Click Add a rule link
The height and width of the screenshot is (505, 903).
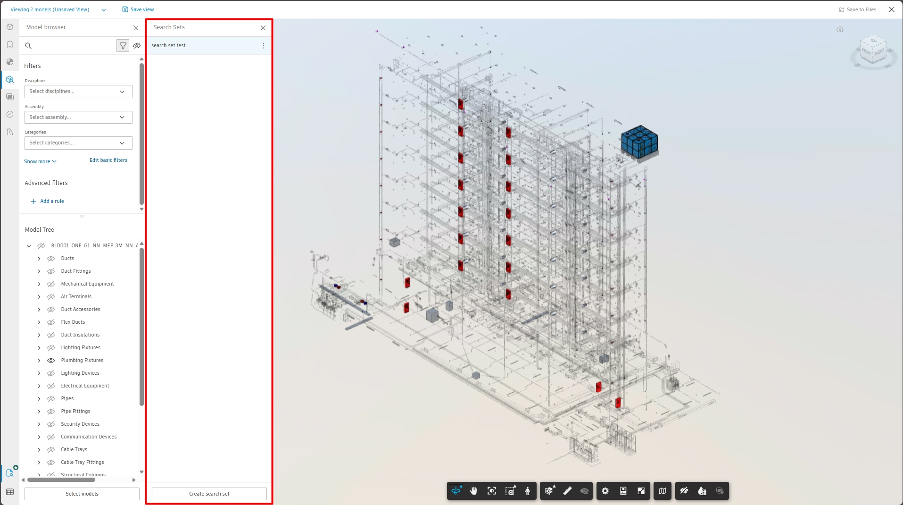tap(47, 201)
